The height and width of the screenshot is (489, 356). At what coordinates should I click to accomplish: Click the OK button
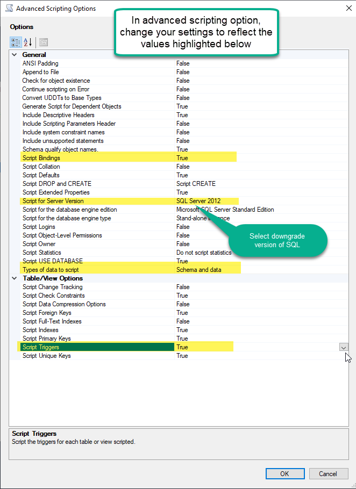tap(284, 473)
